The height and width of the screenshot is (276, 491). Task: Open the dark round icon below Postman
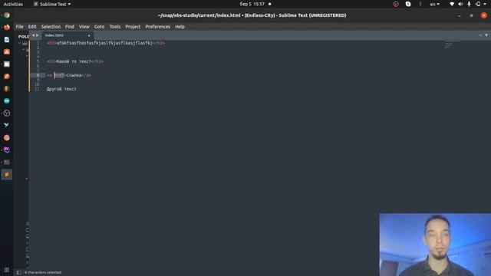click(x=7, y=89)
